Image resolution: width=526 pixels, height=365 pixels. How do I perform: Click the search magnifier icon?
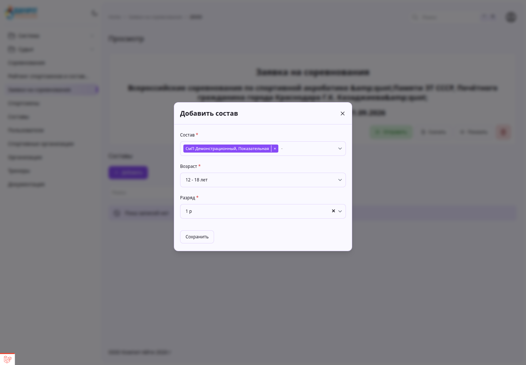click(x=415, y=17)
